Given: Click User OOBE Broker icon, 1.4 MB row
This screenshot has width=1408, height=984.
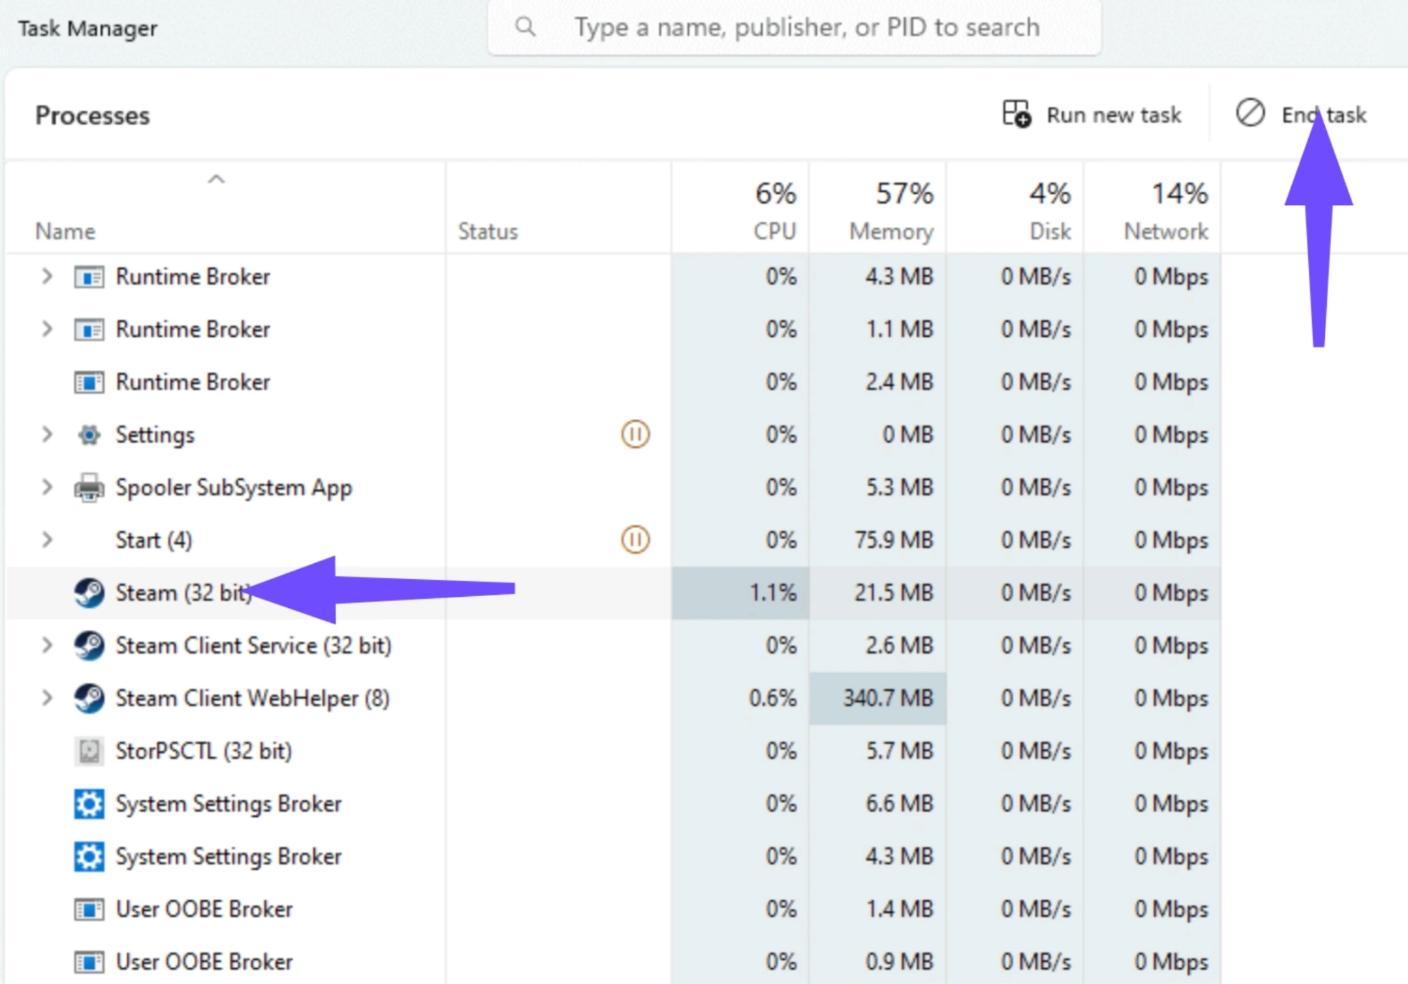Looking at the screenshot, I should 89,910.
